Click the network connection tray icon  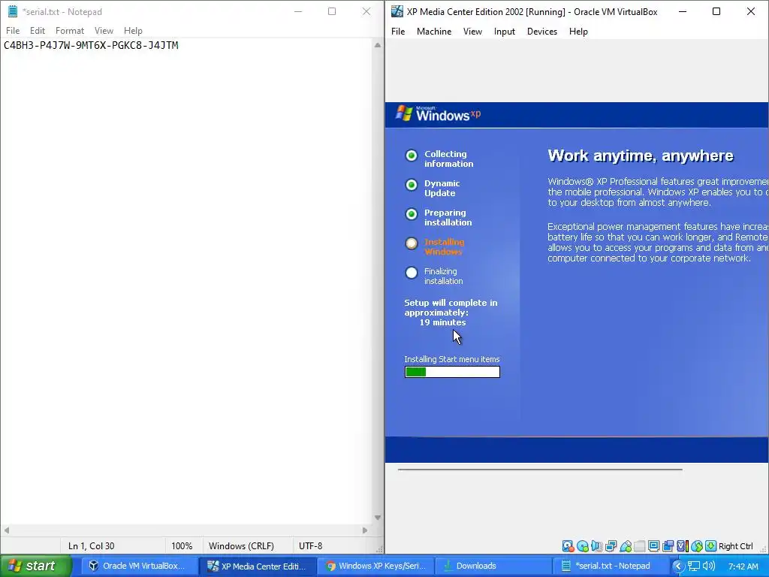click(x=693, y=566)
